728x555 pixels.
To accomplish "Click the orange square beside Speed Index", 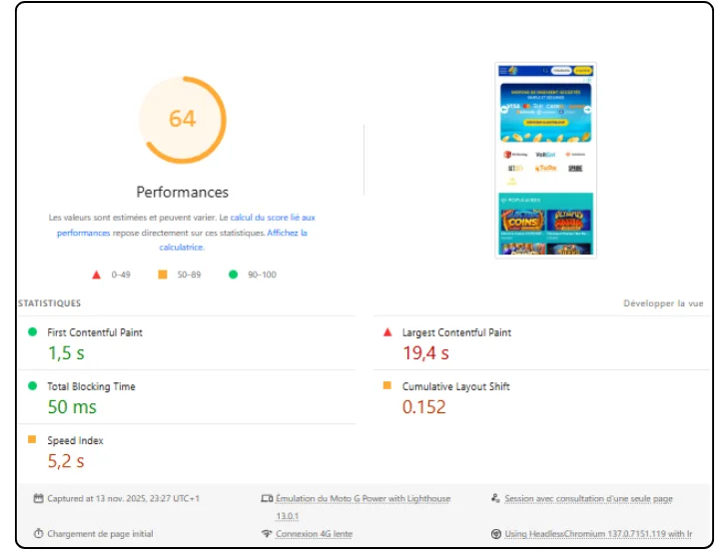I will pyautogui.click(x=32, y=440).
